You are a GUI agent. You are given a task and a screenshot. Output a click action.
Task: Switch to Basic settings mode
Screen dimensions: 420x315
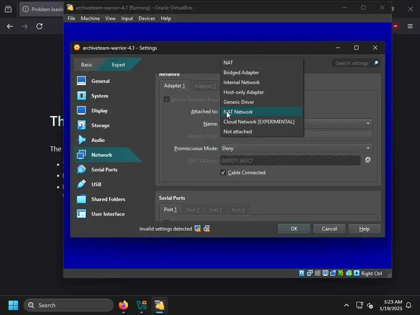point(87,64)
